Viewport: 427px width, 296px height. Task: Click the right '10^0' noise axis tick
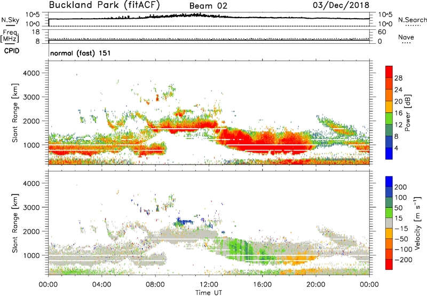click(x=385, y=24)
